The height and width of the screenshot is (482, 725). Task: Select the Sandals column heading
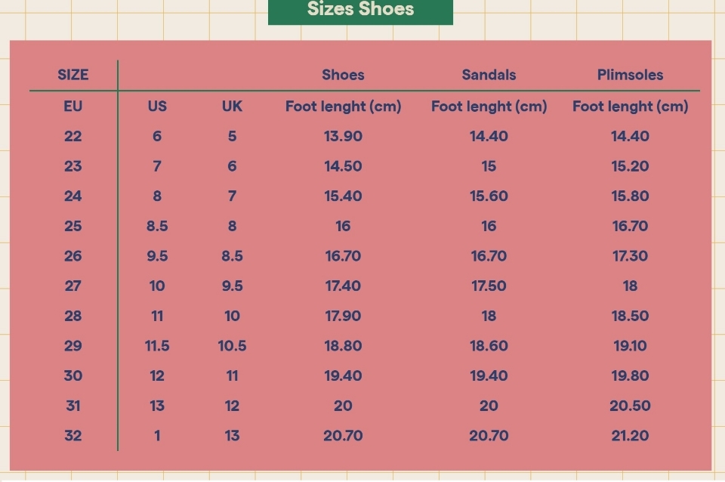489,75
